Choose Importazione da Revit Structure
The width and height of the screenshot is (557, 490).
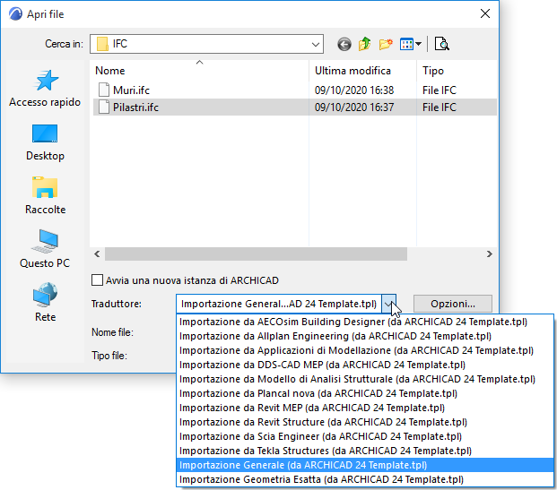tap(365, 422)
